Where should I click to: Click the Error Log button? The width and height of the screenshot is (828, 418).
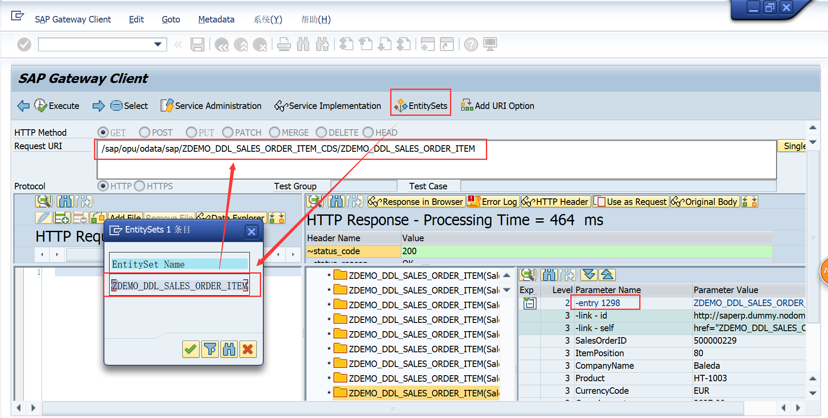point(492,201)
